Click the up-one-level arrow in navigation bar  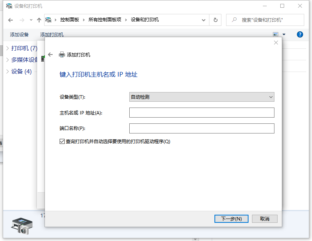point(39,20)
